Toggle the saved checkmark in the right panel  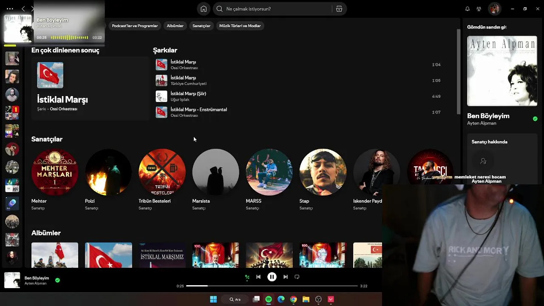[x=535, y=119]
